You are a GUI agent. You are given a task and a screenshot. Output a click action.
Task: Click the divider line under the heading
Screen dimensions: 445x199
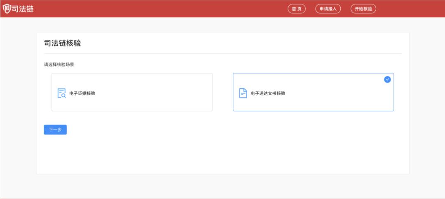coord(222,53)
